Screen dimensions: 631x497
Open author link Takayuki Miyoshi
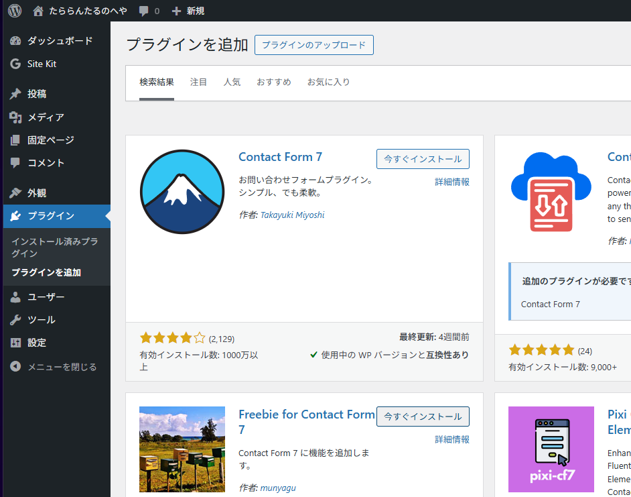[x=293, y=215]
